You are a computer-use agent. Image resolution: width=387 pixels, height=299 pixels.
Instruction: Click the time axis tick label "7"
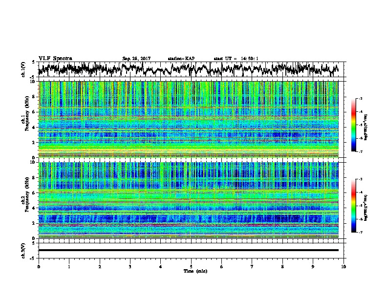coord(252,266)
